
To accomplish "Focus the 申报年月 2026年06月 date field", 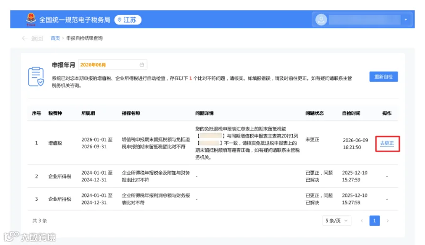I will 113,65.
